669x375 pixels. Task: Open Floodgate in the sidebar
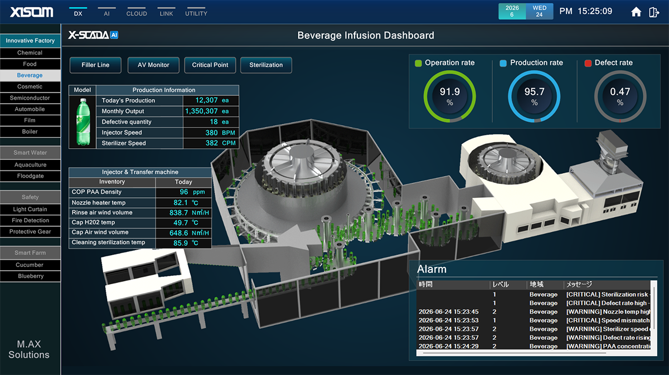[x=30, y=176]
